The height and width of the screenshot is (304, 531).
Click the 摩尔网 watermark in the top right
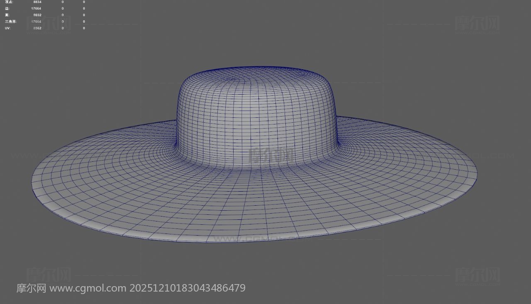(477, 24)
